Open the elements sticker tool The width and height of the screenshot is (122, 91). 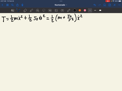[50, 10]
